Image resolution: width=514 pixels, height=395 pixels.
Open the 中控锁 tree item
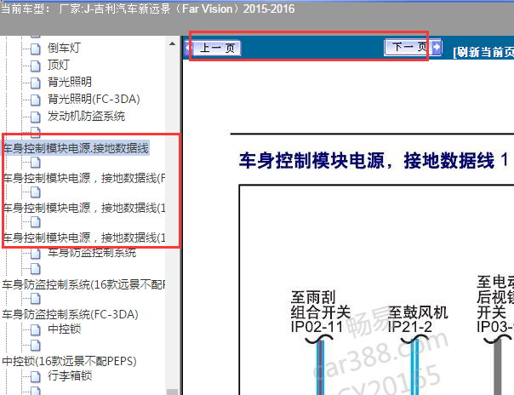pyautogui.click(x=65, y=329)
